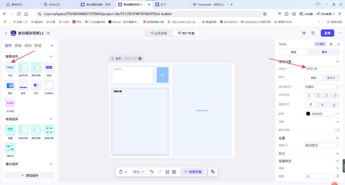Set horizontal alignment to left
The width and height of the screenshot is (345, 185).
(310, 95)
